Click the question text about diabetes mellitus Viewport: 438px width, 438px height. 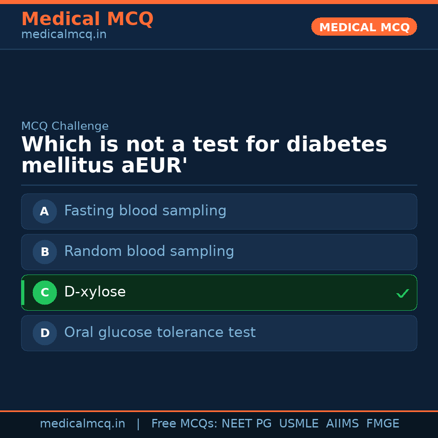coord(204,155)
